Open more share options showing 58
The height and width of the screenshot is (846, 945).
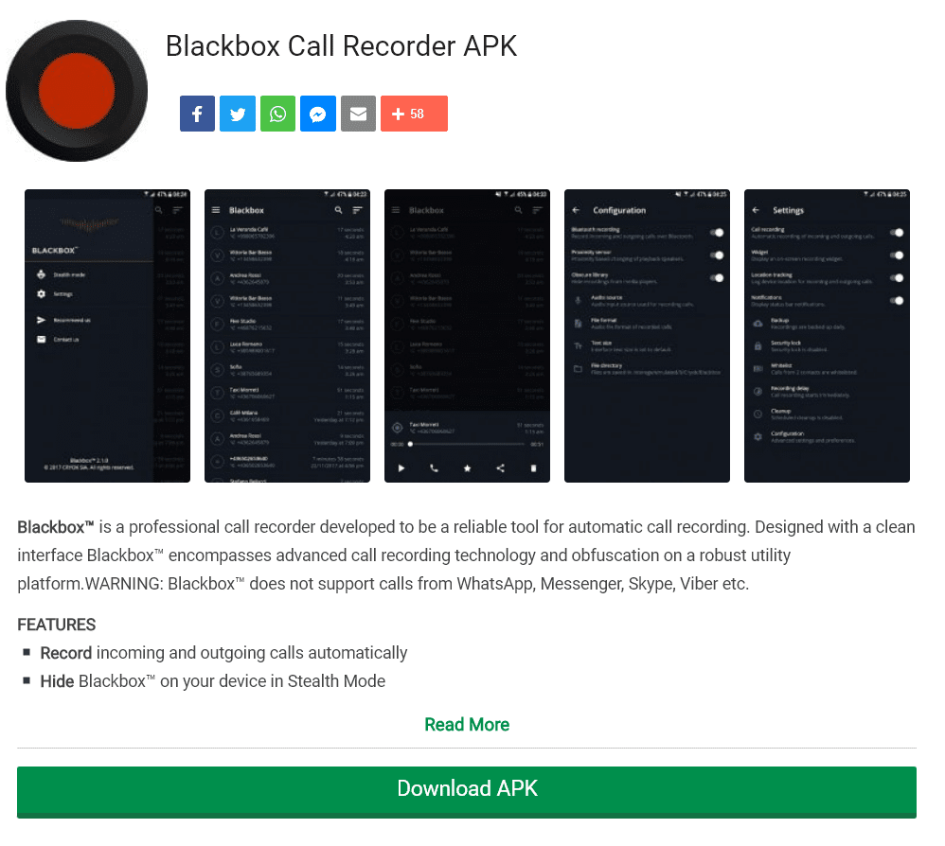tap(414, 114)
